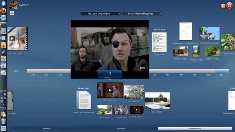The height and width of the screenshot is (132, 235).
Task: Play the cat video thumbnail at left
Action: (x=12, y=38)
